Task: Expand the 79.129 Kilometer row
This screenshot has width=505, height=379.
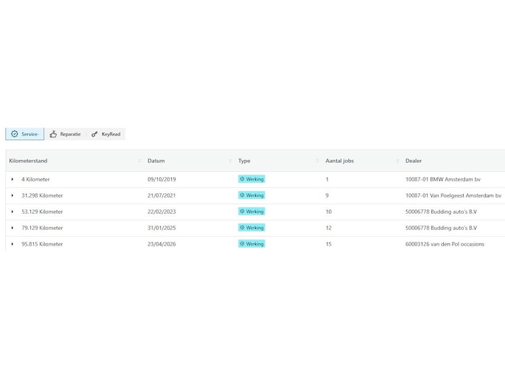Action: click(13, 228)
